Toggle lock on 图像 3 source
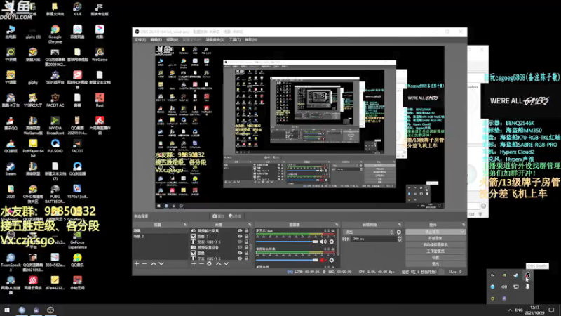Image resolution: width=561 pixels, height=316 pixels. click(247, 237)
